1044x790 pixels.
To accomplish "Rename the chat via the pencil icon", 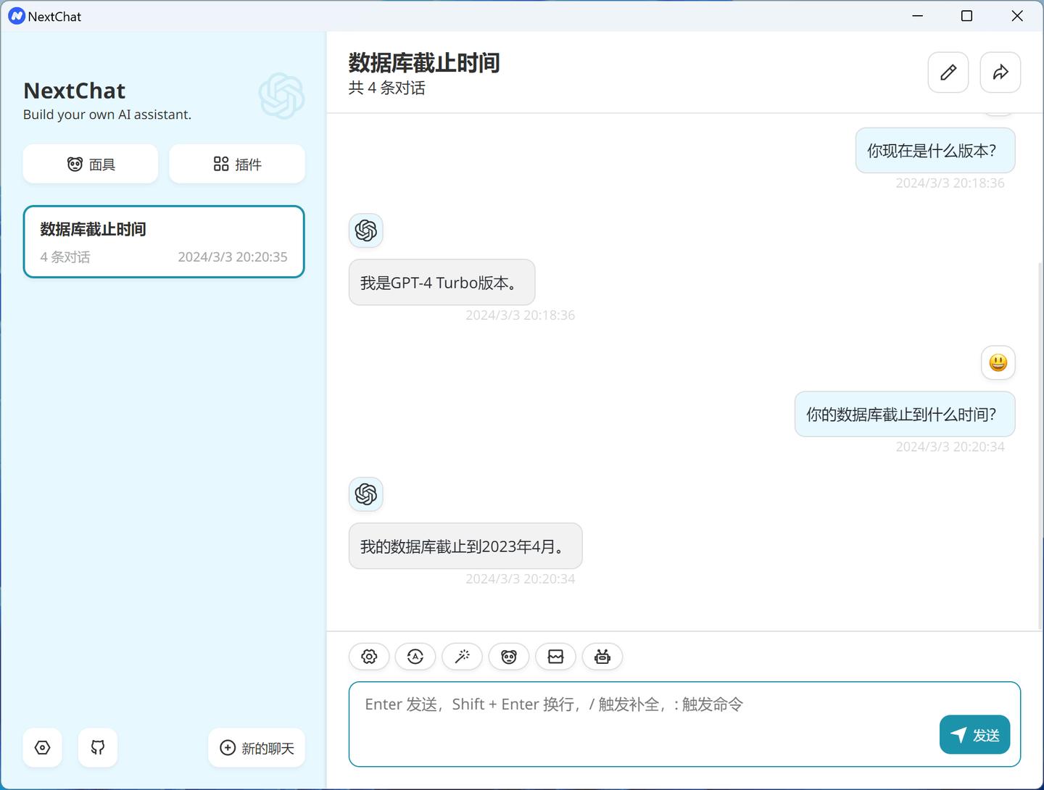I will (x=948, y=72).
